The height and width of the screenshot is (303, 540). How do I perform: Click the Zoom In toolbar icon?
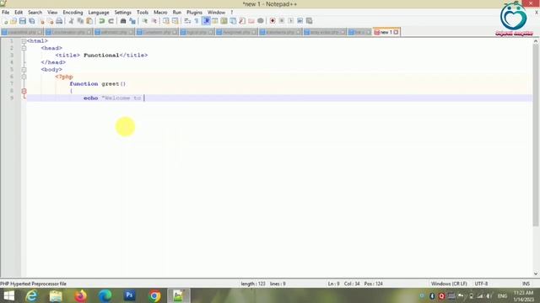[144, 21]
